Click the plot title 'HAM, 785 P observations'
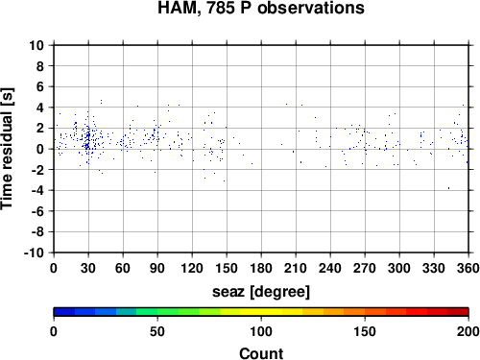Viewport: 480px width, 360px height. tap(261, 8)
